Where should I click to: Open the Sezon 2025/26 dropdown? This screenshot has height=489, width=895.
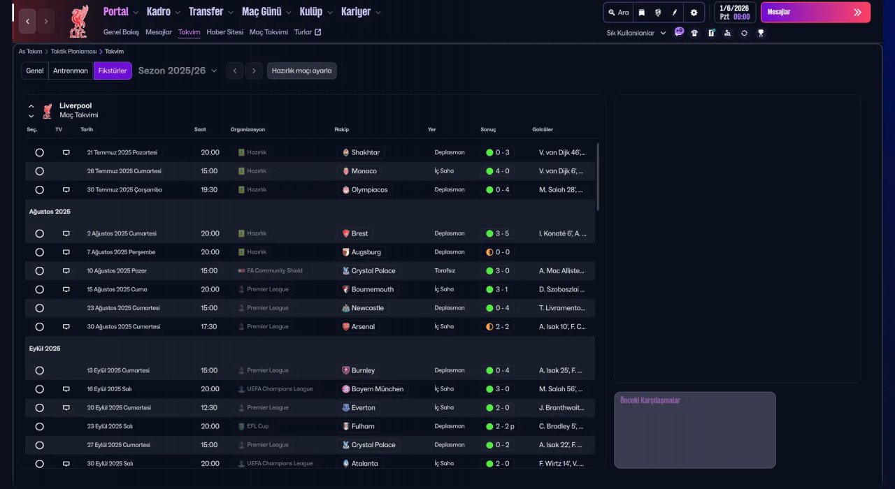click(178, 71)
